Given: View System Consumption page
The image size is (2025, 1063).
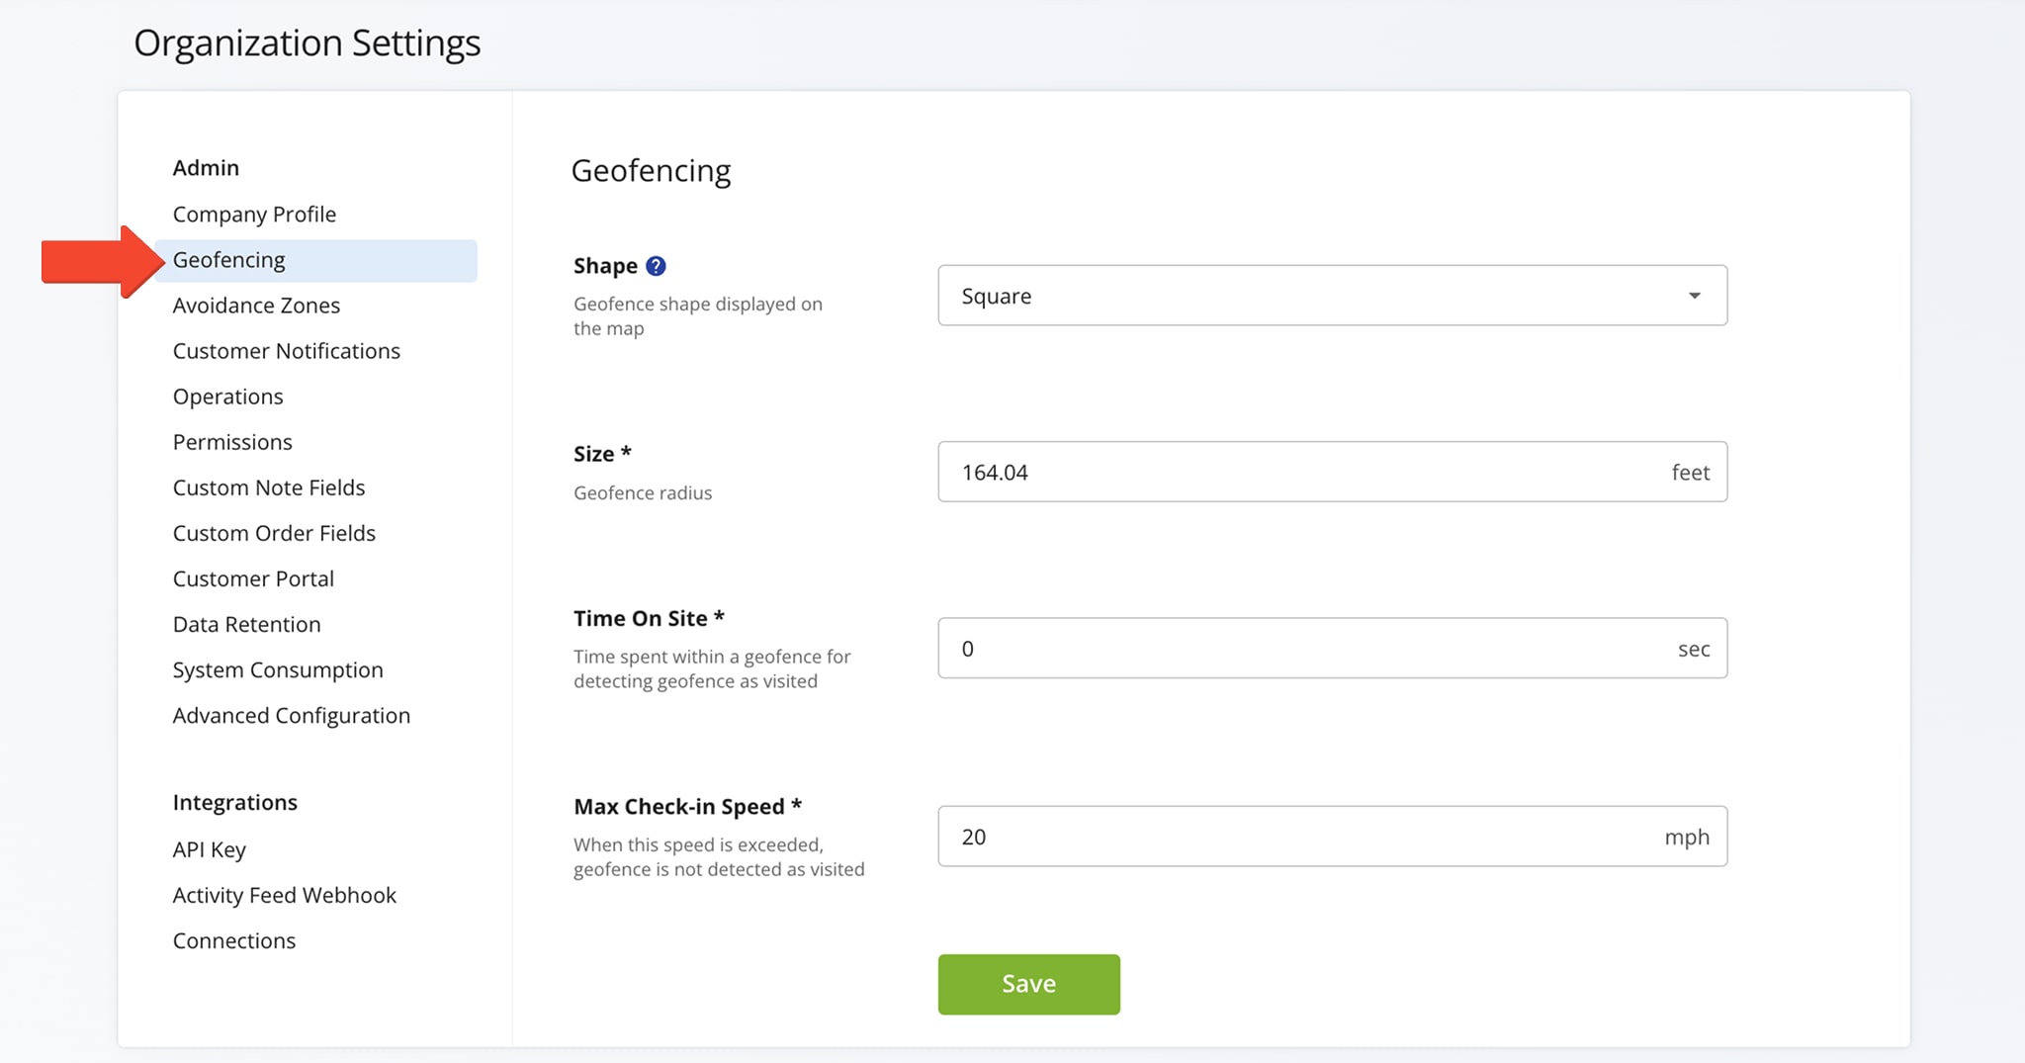Looking at the screenshot, I should pyautogui.click(x=278, y=669).
